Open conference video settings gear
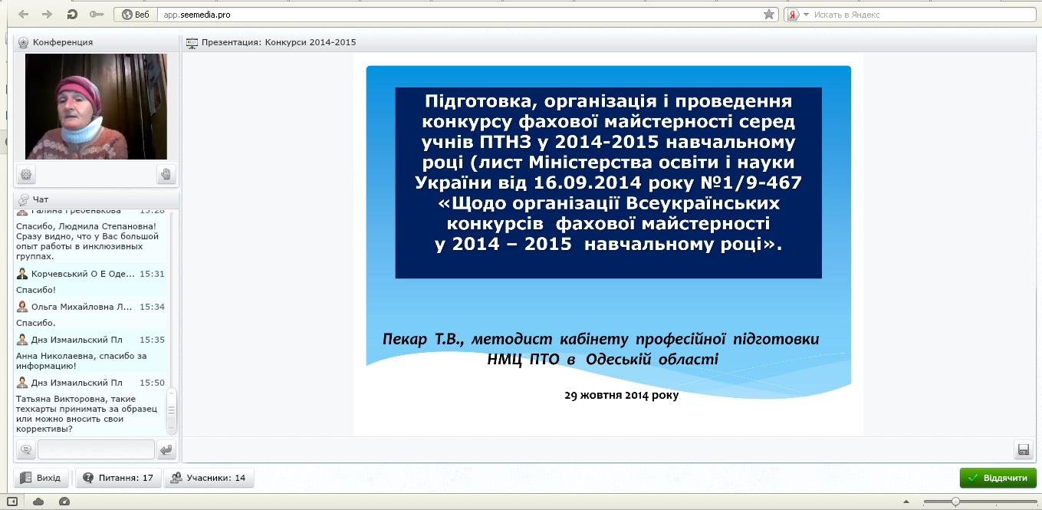The width and height of the screenshot is (1042, 510). (26, 175)
